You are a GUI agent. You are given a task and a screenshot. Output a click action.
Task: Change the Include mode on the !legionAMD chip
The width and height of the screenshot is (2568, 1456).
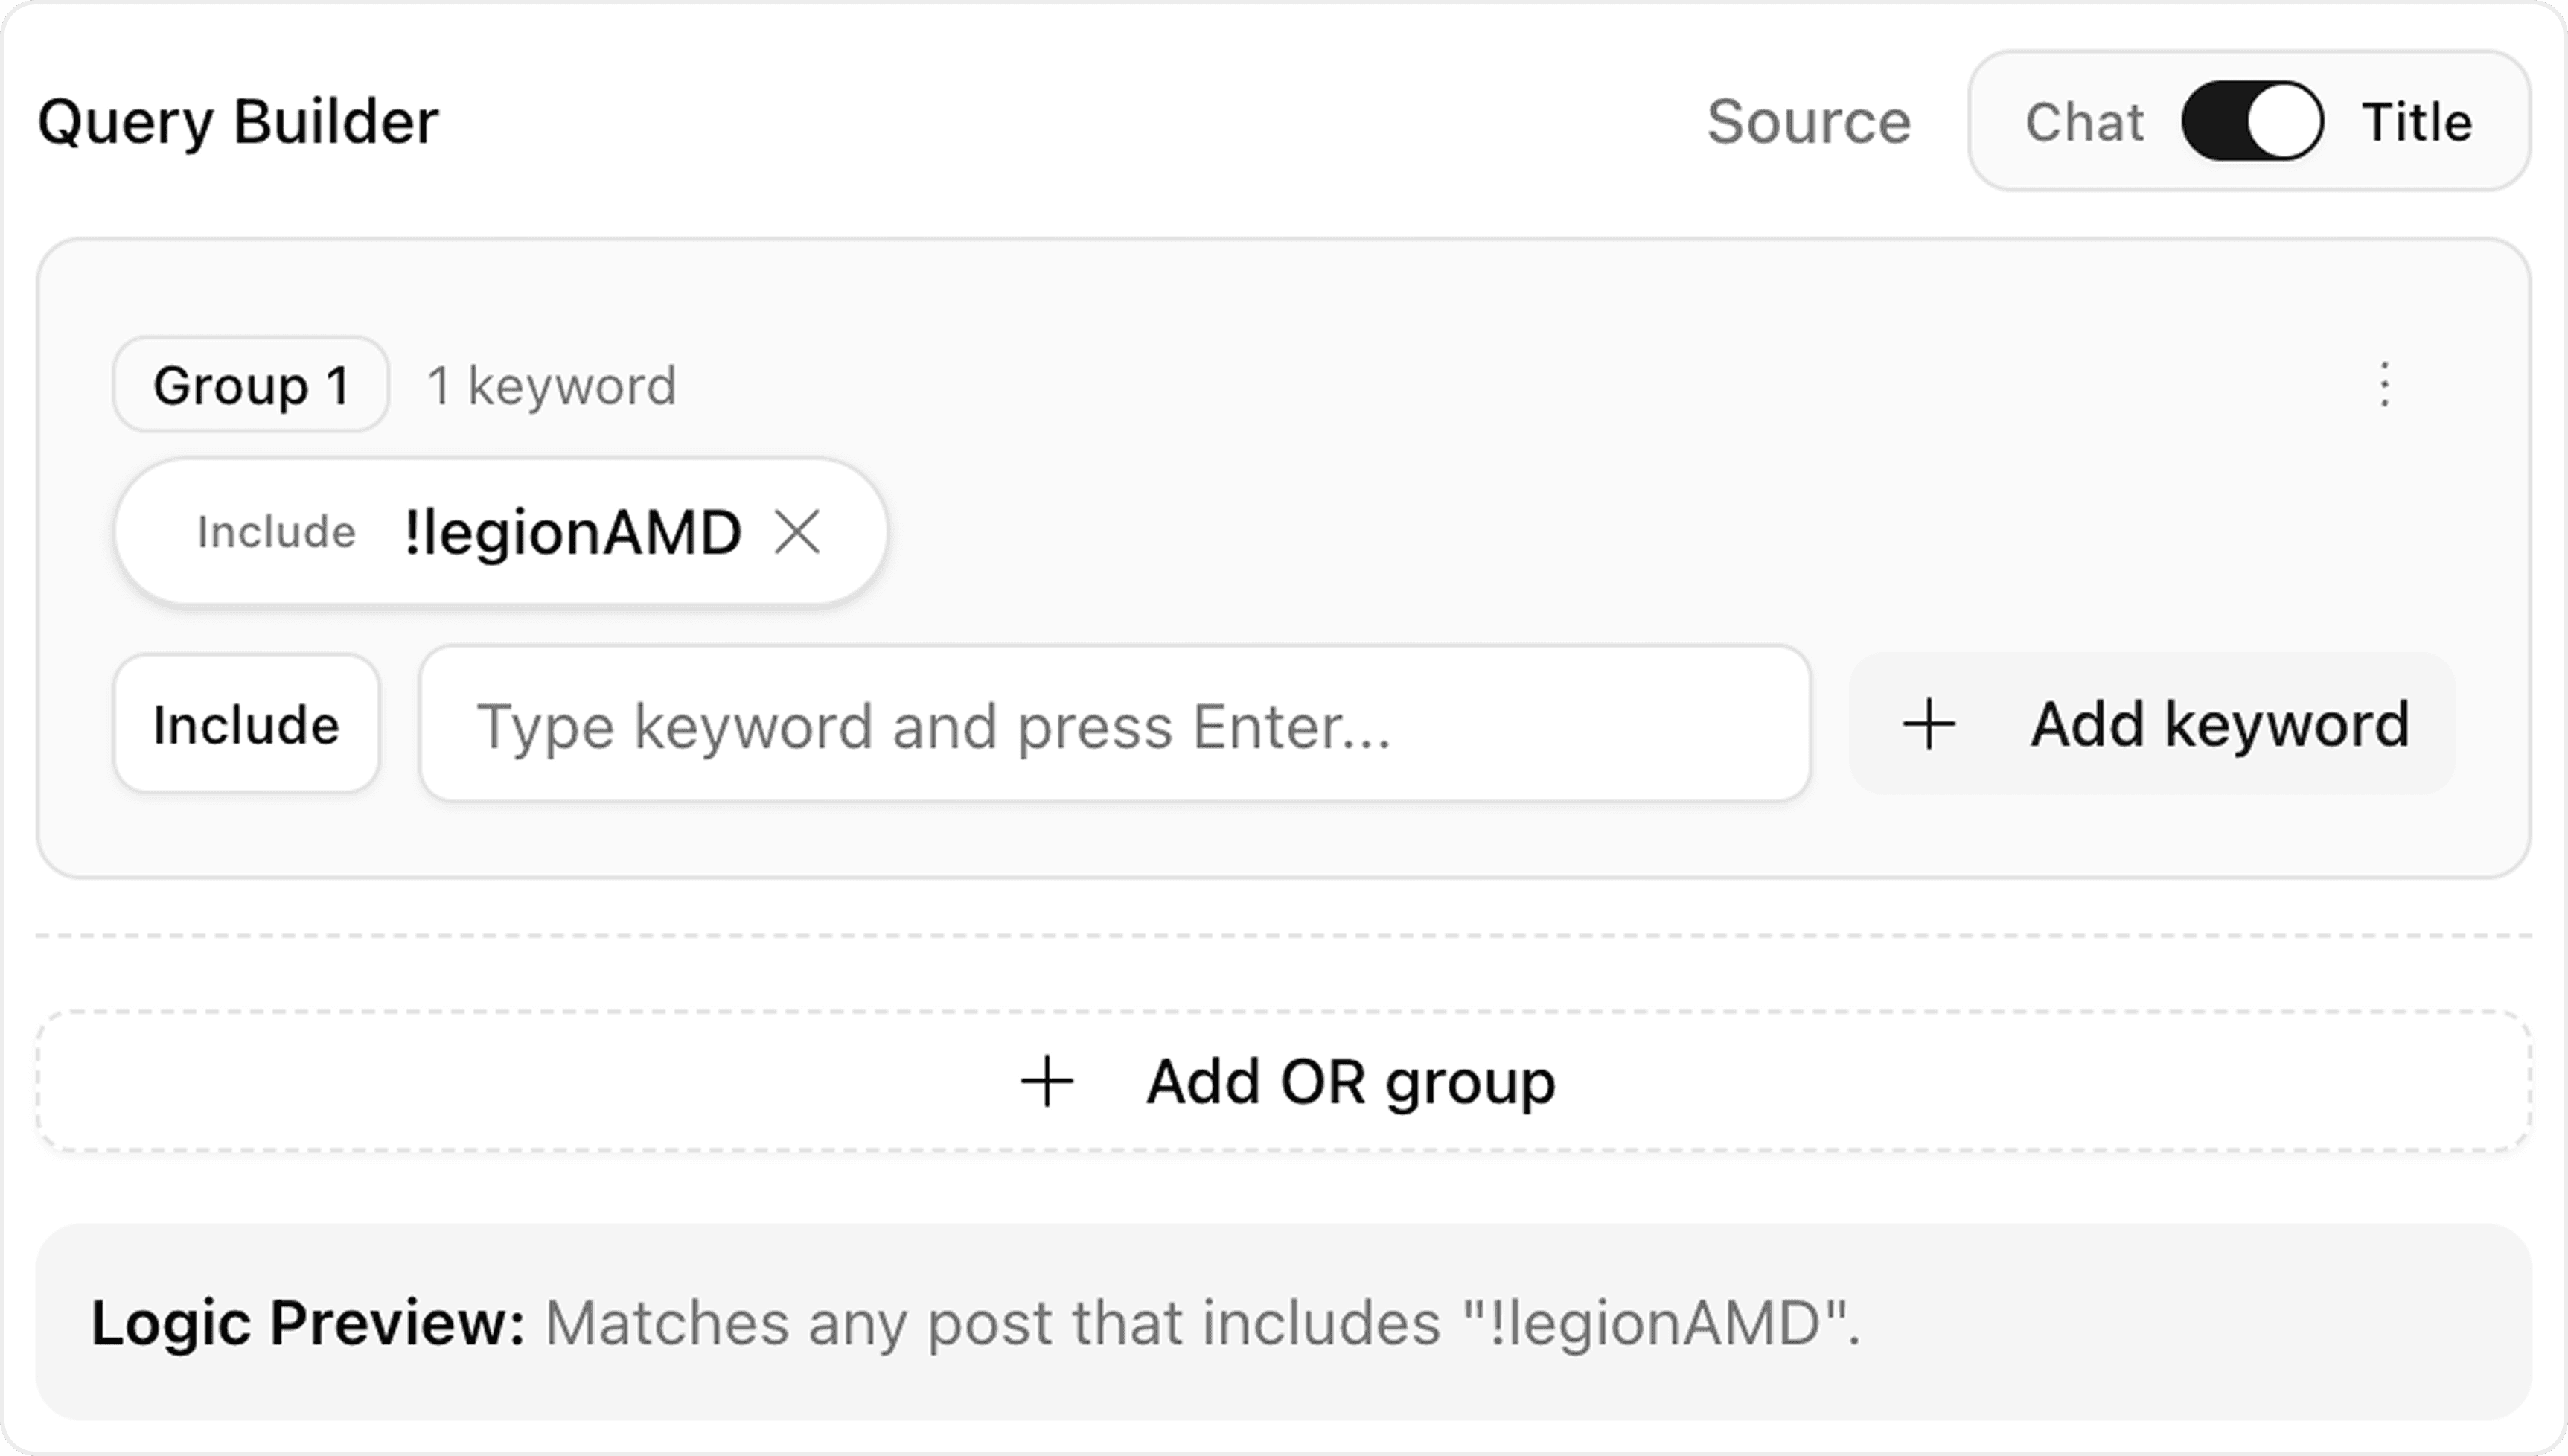pyautogui.click(x=276, y=531)
